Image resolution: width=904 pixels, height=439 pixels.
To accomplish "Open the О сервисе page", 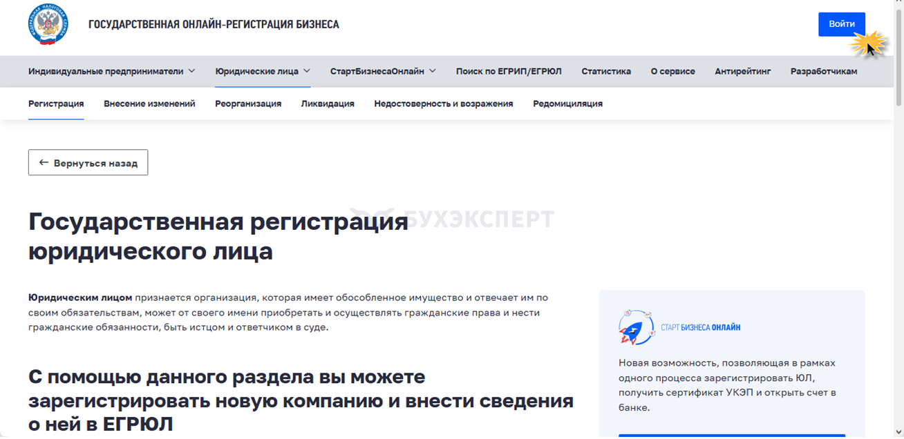I will point(673,71).
